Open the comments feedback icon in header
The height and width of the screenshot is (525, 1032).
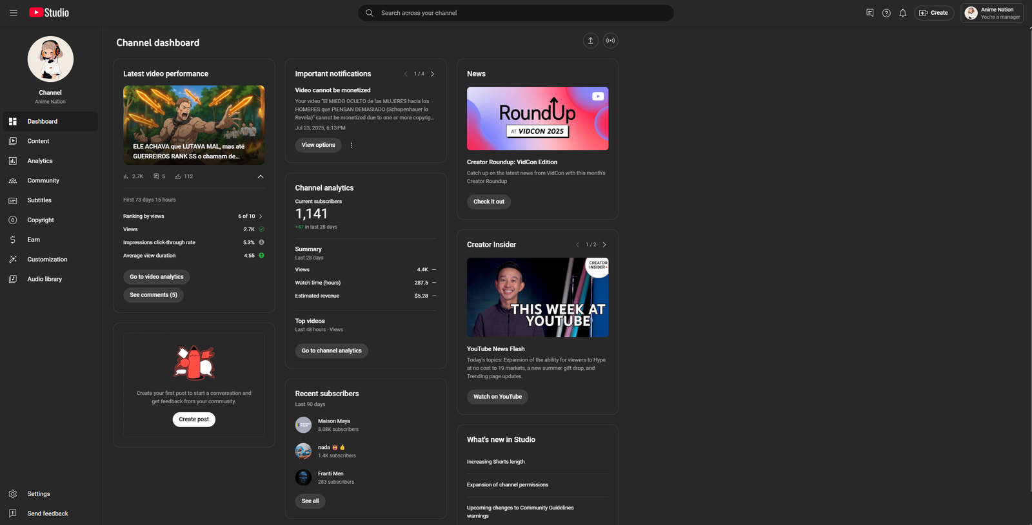click(x=869, y=13)
